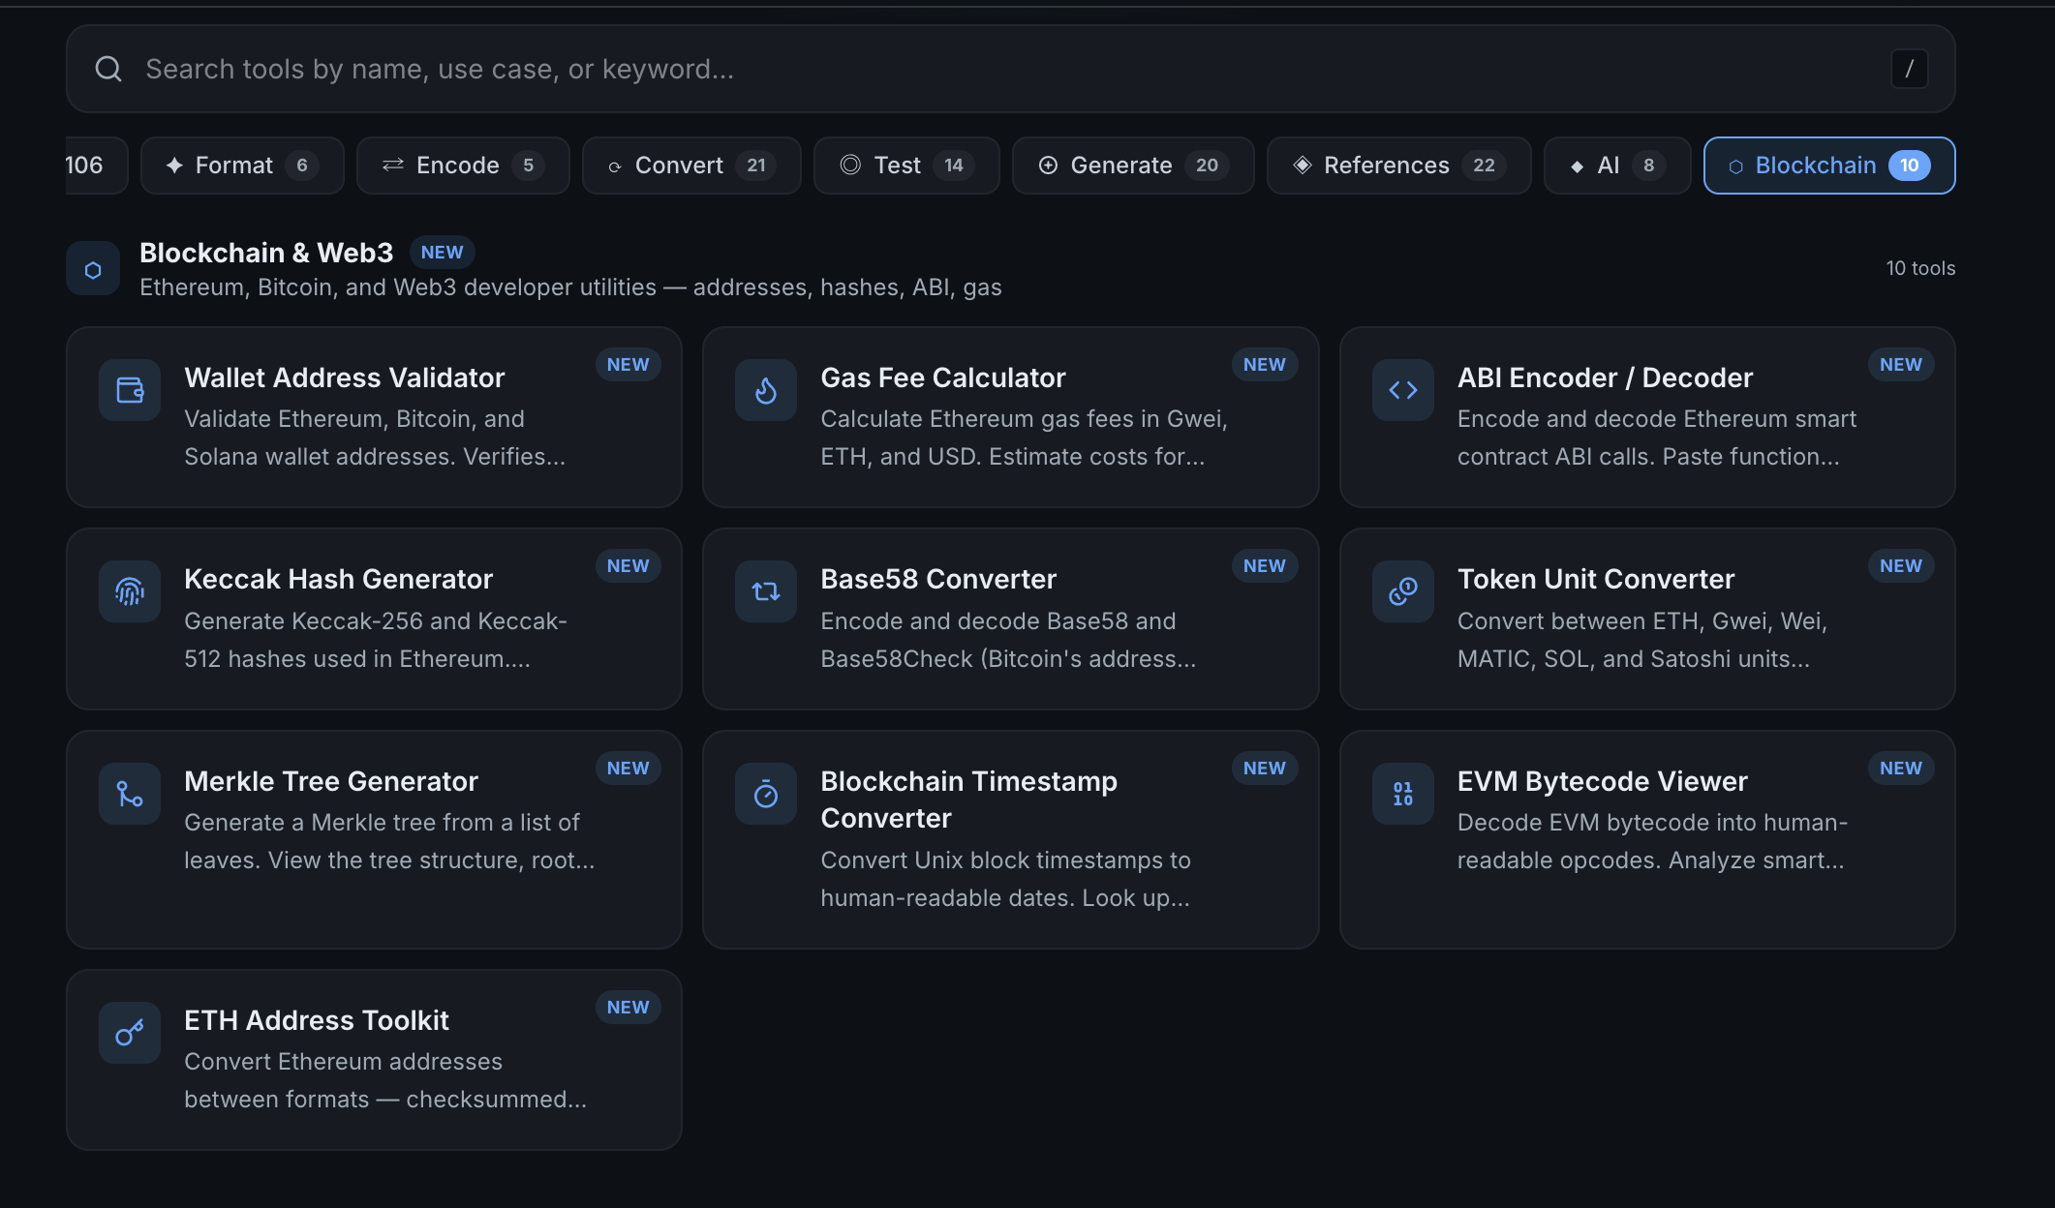Open the Gas Fee Calculator card

[x=1010, y=417]
